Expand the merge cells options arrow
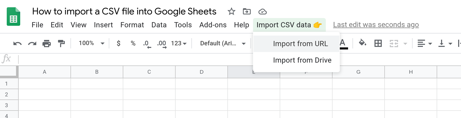This screenshot has width=461, height=118. (405, 44)
